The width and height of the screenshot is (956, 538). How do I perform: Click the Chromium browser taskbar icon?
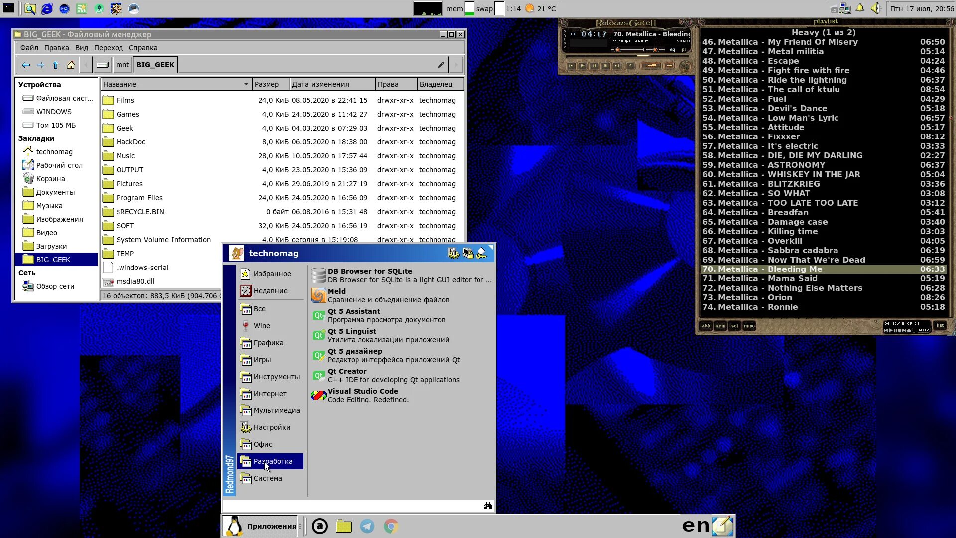391,526
